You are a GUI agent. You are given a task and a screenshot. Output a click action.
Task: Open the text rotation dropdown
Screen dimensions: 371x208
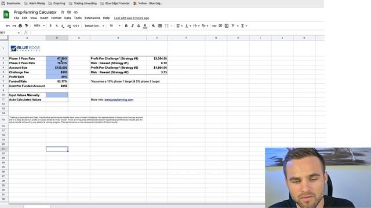click(205, 25)
